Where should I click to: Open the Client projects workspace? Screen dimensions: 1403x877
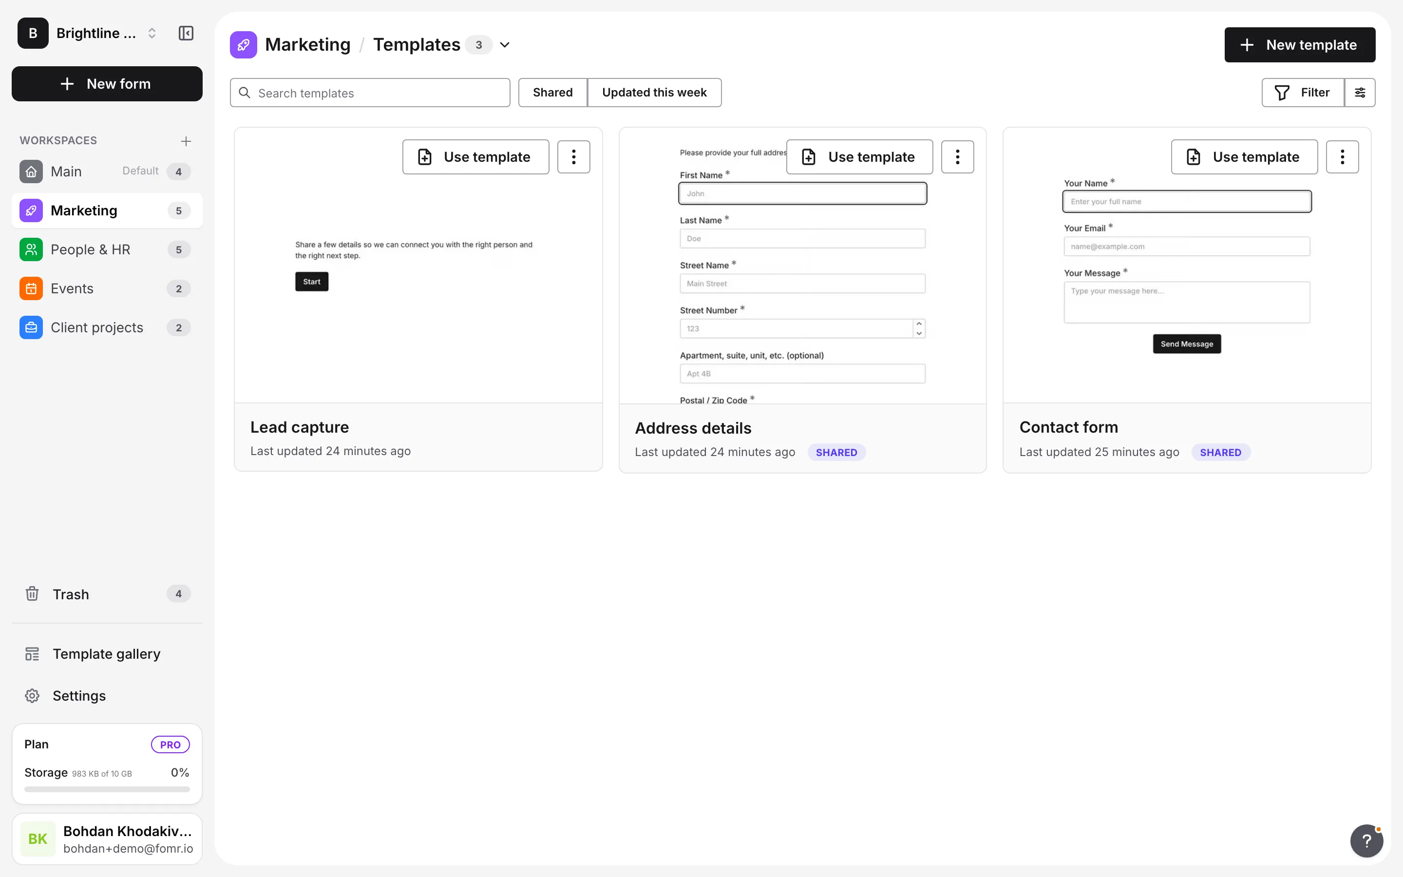[x=107, y=327]
